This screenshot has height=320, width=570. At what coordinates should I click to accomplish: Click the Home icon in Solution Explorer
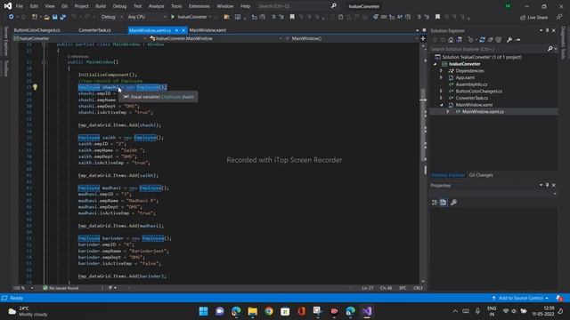coord(451,39)
